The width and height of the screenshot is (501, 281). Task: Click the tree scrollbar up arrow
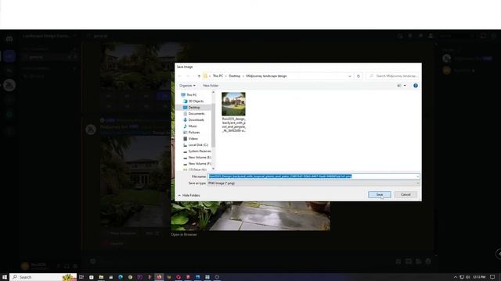(x=214, y=93)
